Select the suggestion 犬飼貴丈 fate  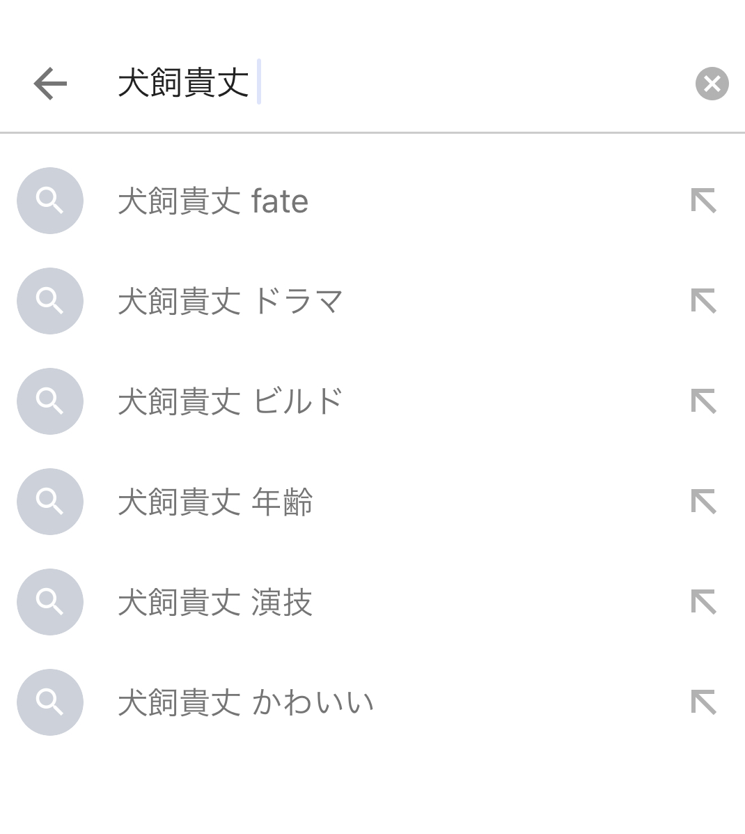[x=213, y=201]
